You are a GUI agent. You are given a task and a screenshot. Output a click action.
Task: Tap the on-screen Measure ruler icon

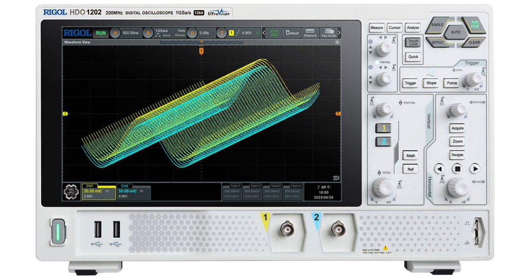tap(310, 33)
